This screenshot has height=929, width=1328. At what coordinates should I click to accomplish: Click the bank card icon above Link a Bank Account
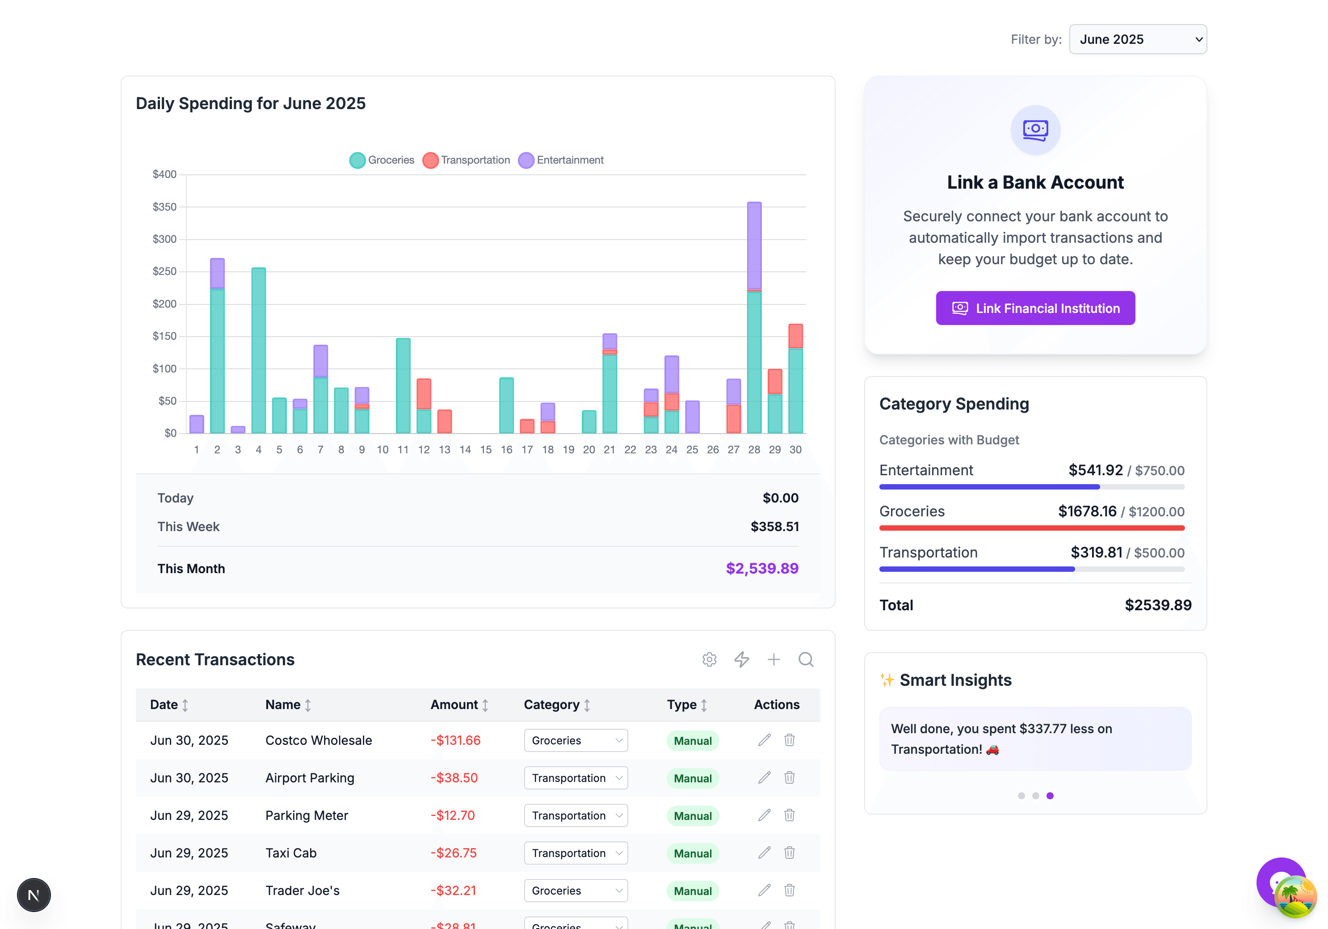coord(1035,130)
